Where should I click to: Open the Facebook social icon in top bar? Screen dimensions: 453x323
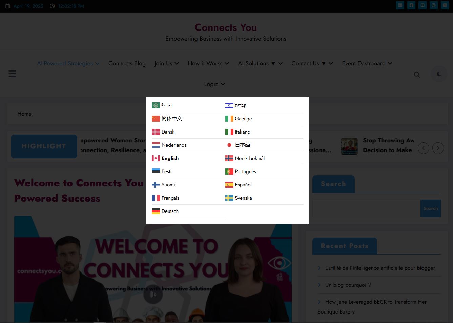411,5
